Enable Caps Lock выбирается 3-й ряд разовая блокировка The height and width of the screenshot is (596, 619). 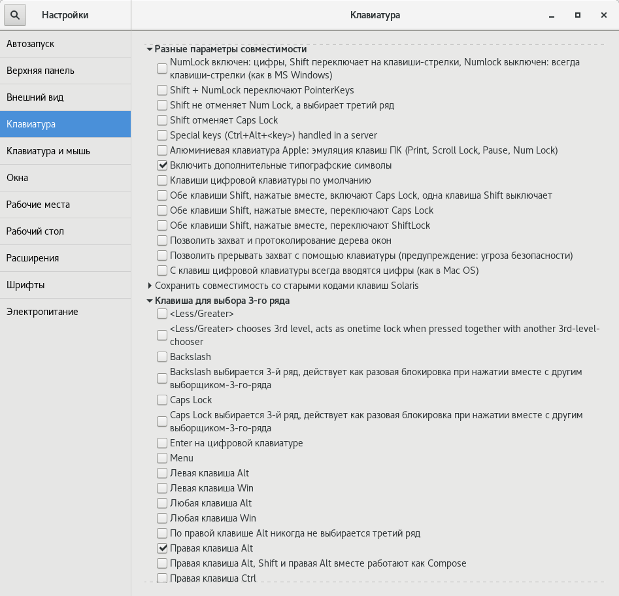[162, 422]
